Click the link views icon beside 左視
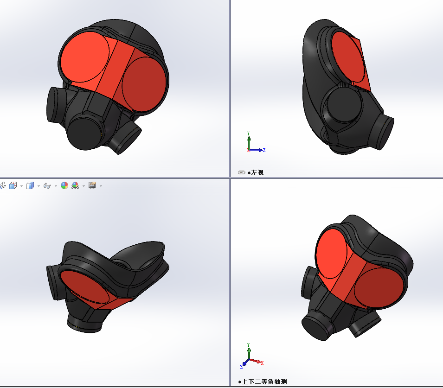This screenshot has height=388, width=443. point(242,172)
